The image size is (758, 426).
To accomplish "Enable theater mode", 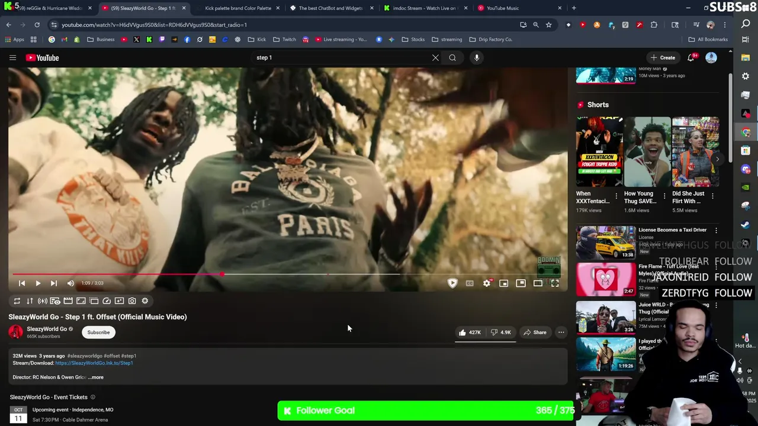I will pos(538,283).
